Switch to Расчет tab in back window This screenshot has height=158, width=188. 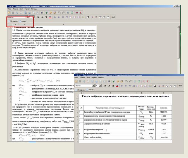coord(24,21)
